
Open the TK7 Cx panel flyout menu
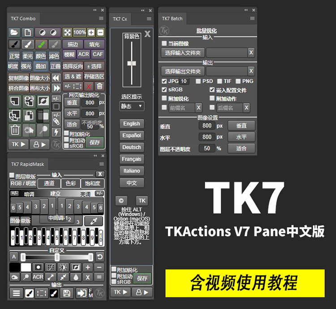pyautogui.click(x=149, y=19)
